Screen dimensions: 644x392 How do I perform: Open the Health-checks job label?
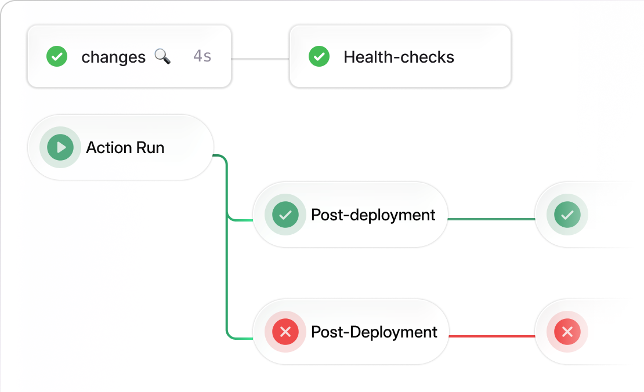pyautogui.click(x=399, y=57)
